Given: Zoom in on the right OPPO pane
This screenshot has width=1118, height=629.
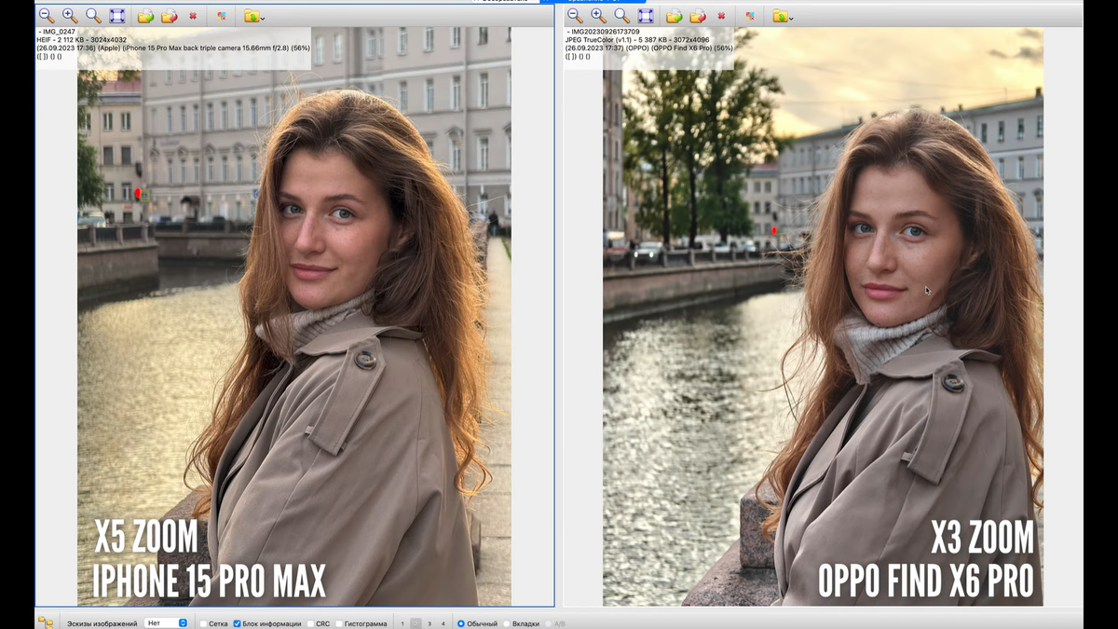Looking at the screenshot, I should point(598,16).
